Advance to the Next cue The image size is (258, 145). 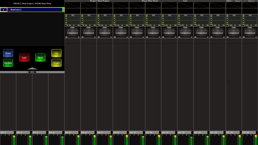tap(40, 57)
